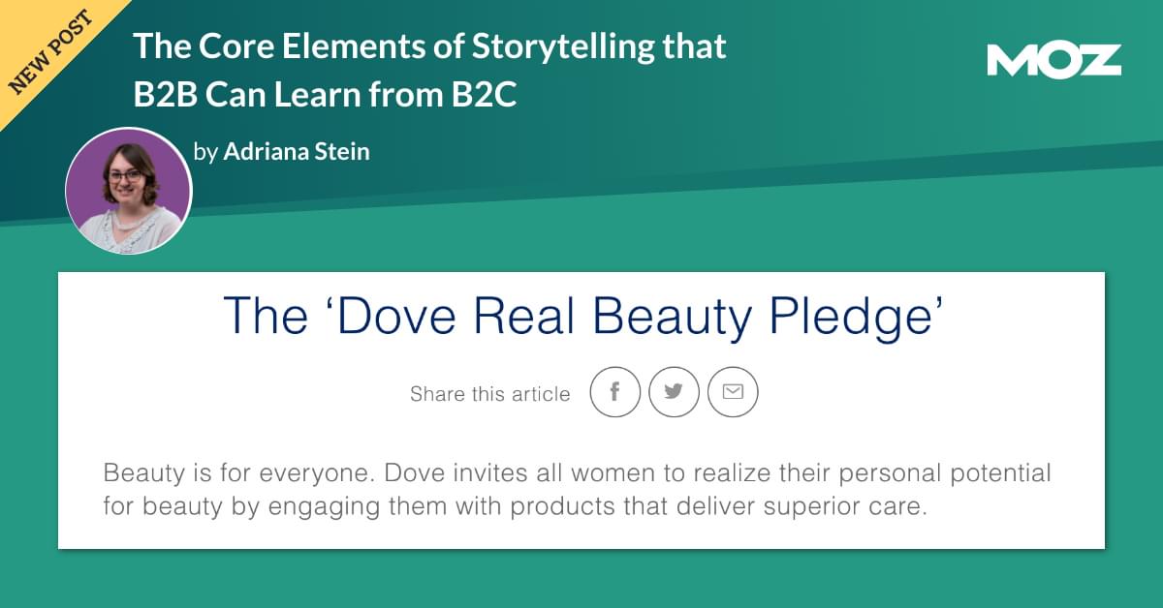Open the 'Core Elements of Storytelling' title line

pos(429,46)
